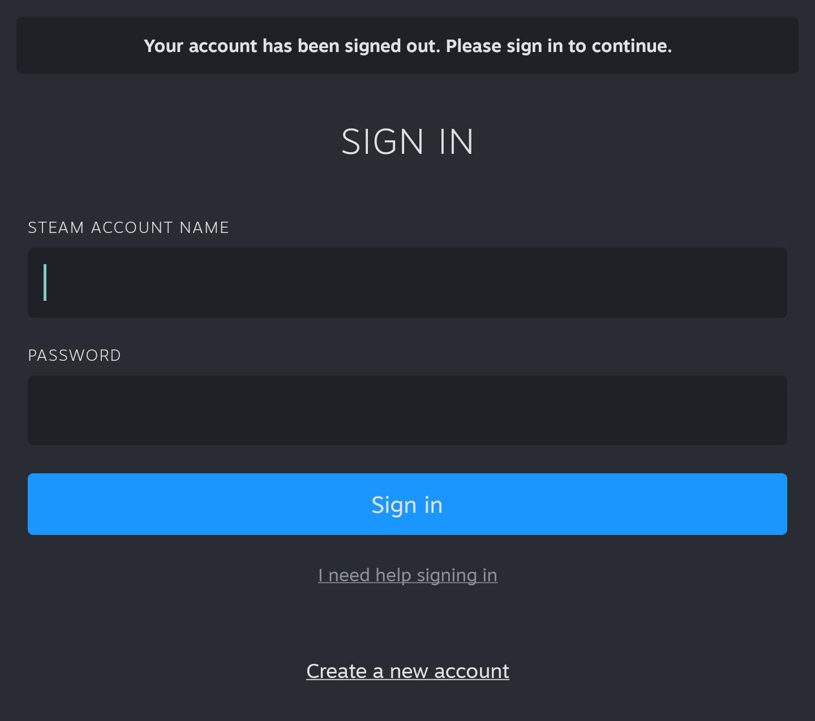Click the PASSWORD label above the field
815x721 pixels.
(74, 355)
